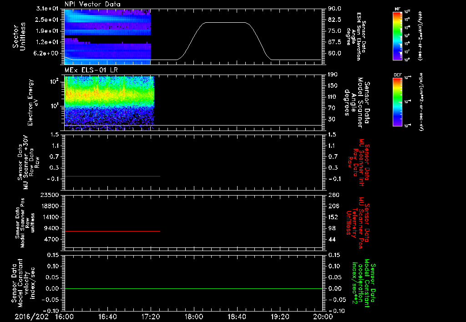466x322 pixels.
Task: Click the "19:20" time tick label
Action: coord(280,317)
